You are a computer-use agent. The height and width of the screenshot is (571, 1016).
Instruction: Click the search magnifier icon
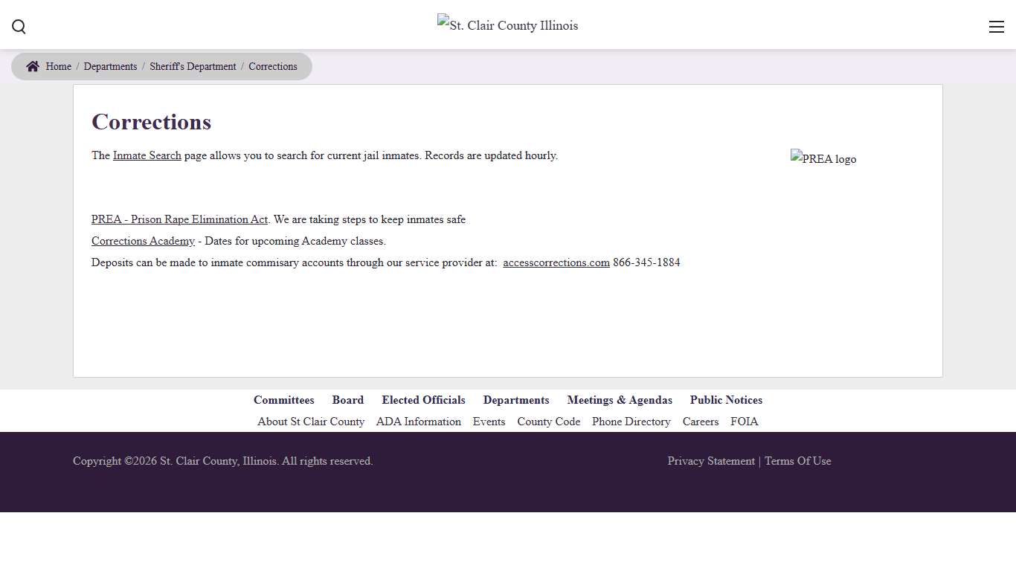(x=19, y=27)
